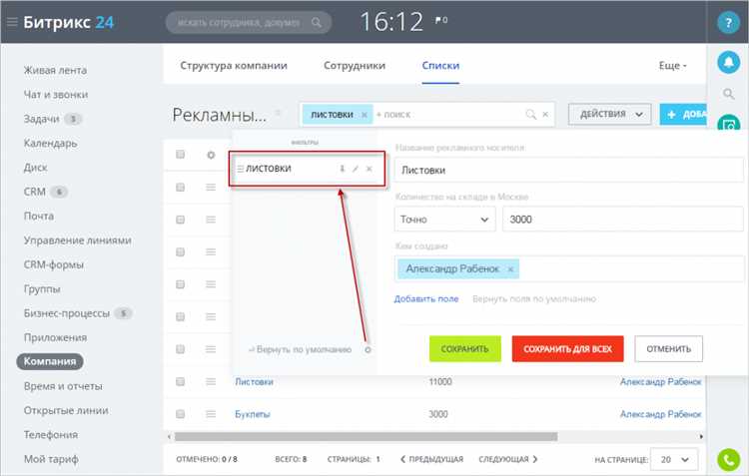The width and height of the screenshot is (749, 476).
Task: Delete the saved листовки filter
Action: (369, 169)
